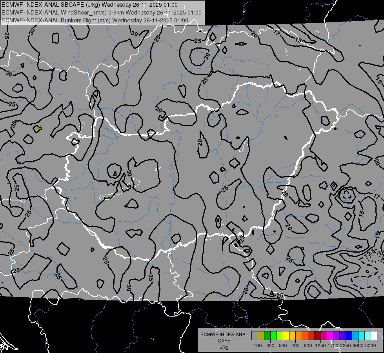Image resolution: width=384 pixels, height=353 pixels.
Task: Click the WindShear 0-6km title line
Action: click(101, 13)
